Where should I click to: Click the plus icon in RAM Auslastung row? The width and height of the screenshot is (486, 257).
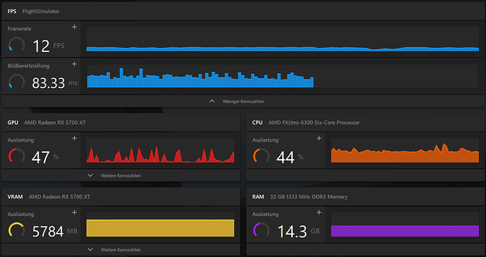[319, 213]
